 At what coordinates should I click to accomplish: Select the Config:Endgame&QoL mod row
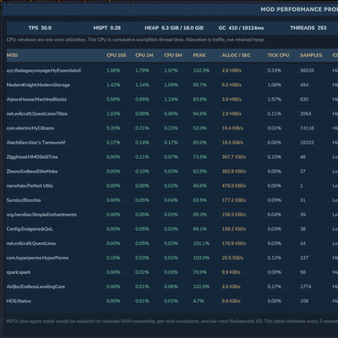(172, 229)
